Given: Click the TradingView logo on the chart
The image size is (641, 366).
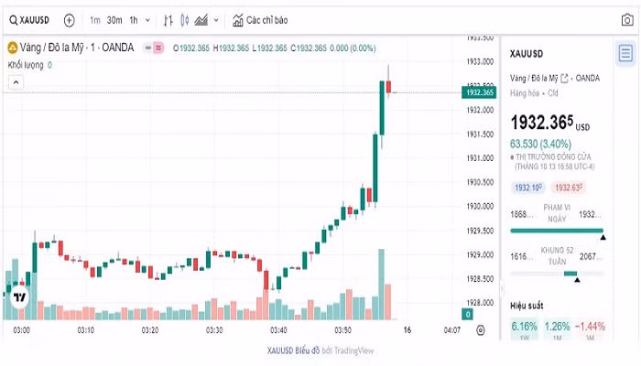Looking at the screenshot, I should click(x=19, y=296).
